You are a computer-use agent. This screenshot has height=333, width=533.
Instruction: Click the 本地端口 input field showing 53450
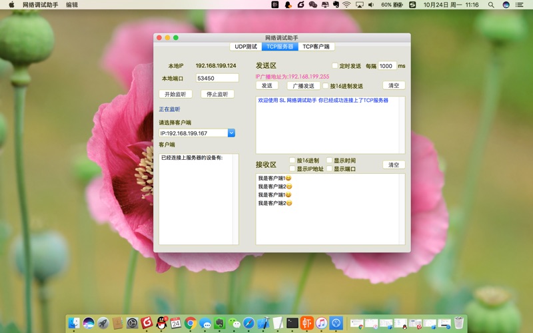click(x=217, y=78)
